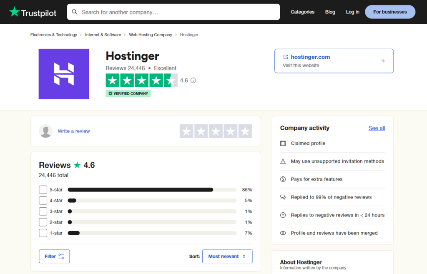Click the 3-star 1% rating bar
Screen dimensions: 427x274
coord(152,211)
